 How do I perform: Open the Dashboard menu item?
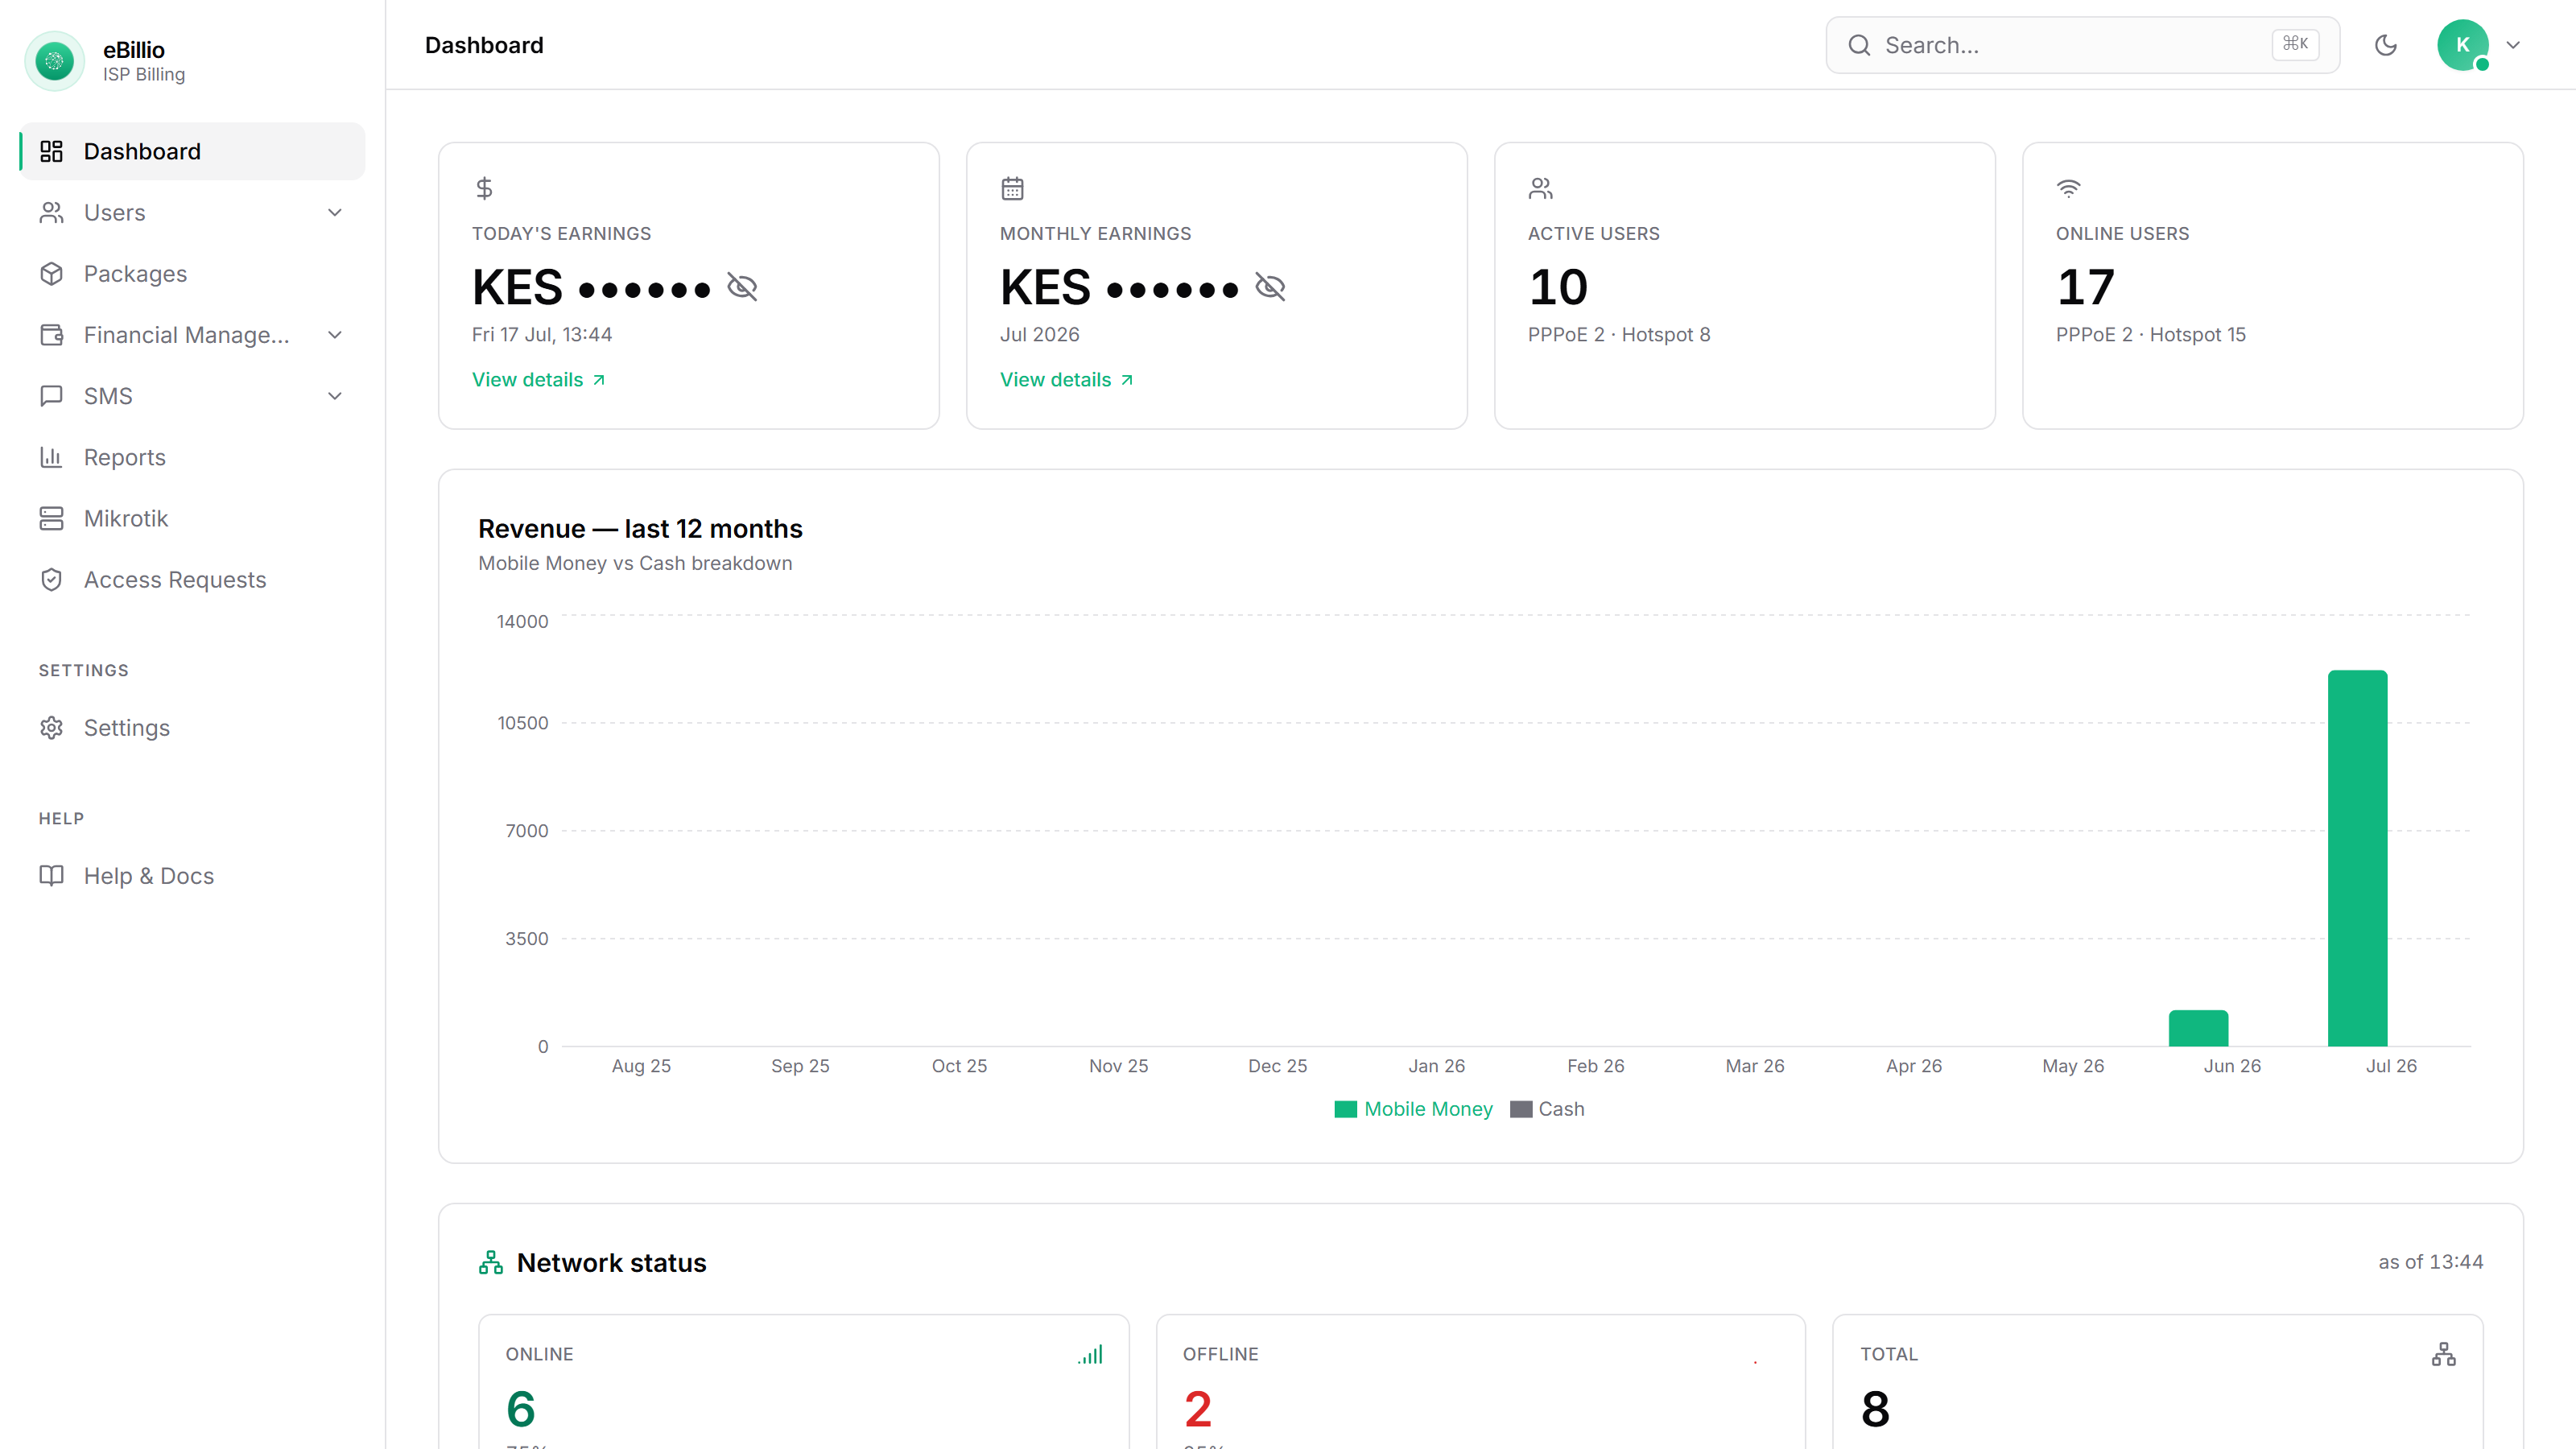coord(192,151)
